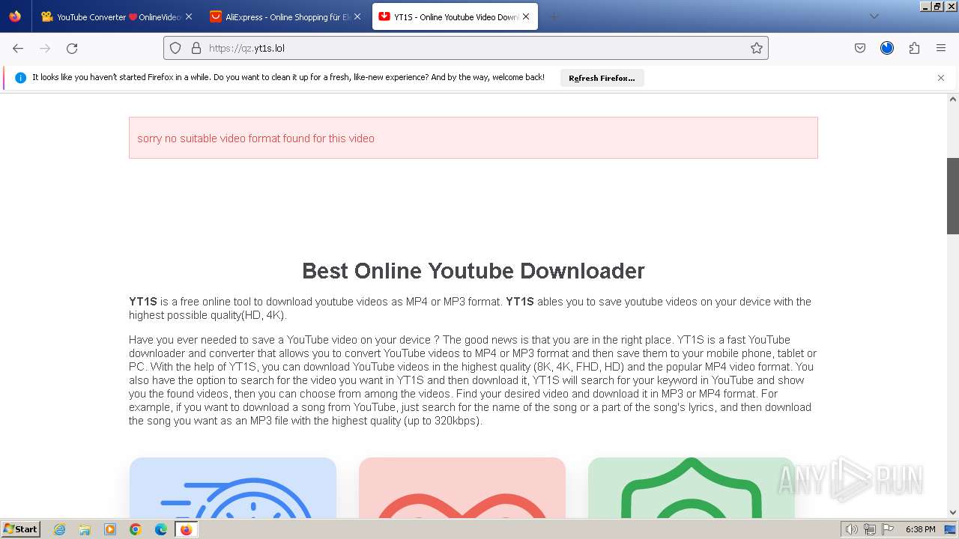Open the network tray icon
This screenshot has width=959, height=539.
tap(870, 529)
